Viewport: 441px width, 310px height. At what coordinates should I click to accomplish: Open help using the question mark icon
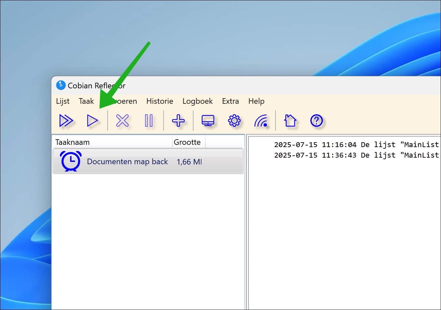pyautogui.click(x=316, y=121)
